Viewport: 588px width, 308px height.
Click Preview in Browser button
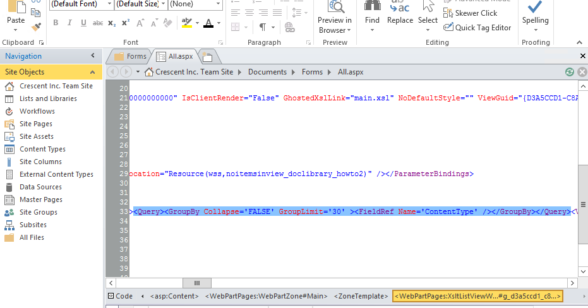click(335, 17)
